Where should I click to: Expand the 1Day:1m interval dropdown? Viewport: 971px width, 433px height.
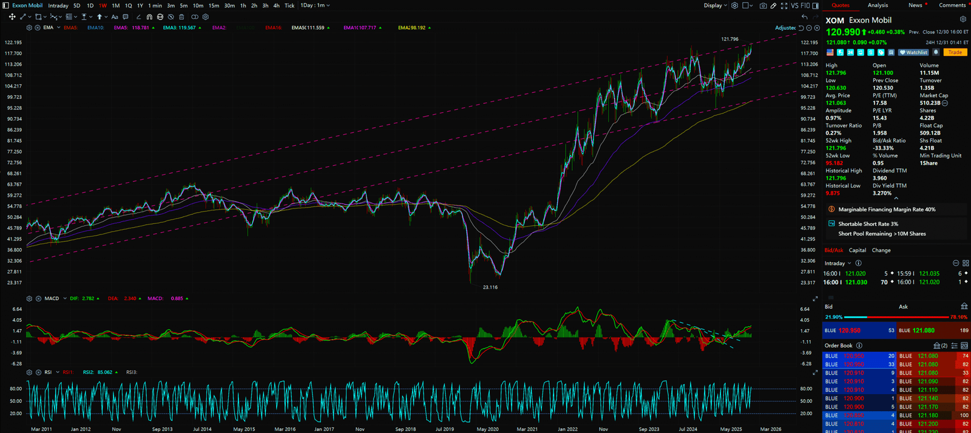point(315,5)
